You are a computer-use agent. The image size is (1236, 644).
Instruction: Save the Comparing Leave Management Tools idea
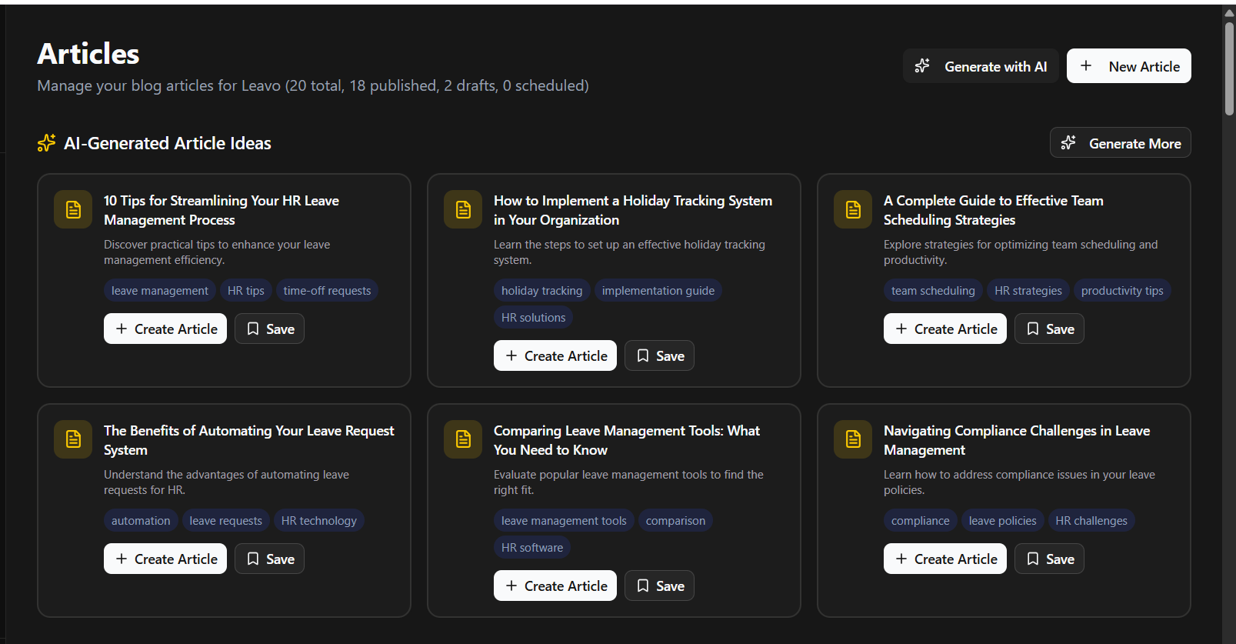[659, 586]
